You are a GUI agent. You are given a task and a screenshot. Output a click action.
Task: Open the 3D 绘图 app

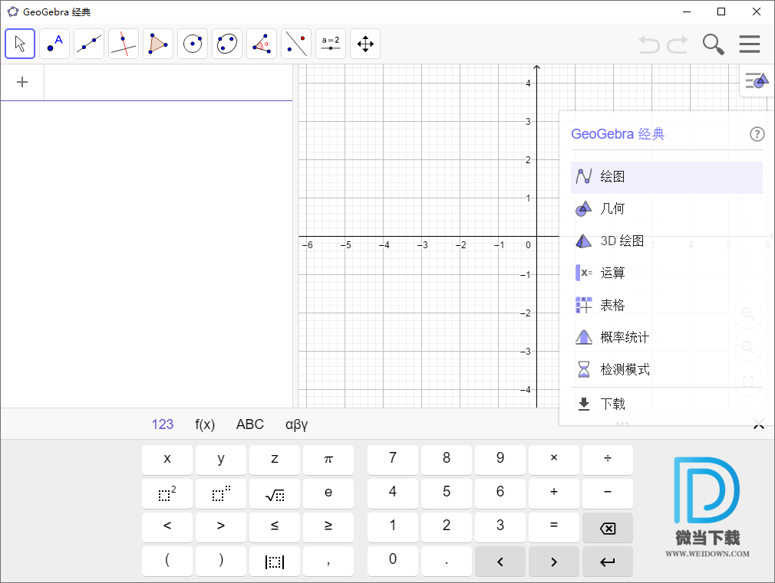(x=622, y=241)
